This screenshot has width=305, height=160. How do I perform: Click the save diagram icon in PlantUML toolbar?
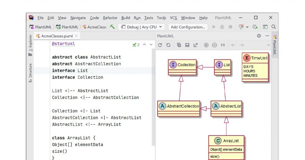click(187, 45)
